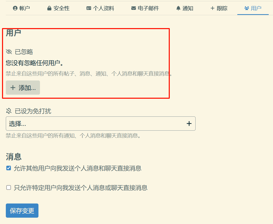The height and width of the screenshot is (224, 273).
Task: Click the lock icon beside 安全性
Action: coord(49,8)
